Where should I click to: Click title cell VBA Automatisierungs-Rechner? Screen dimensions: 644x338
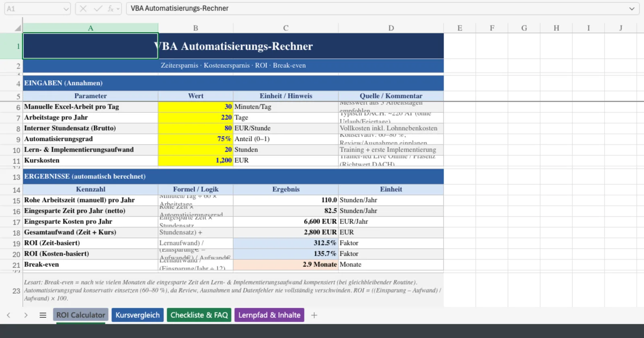(233, 46)
